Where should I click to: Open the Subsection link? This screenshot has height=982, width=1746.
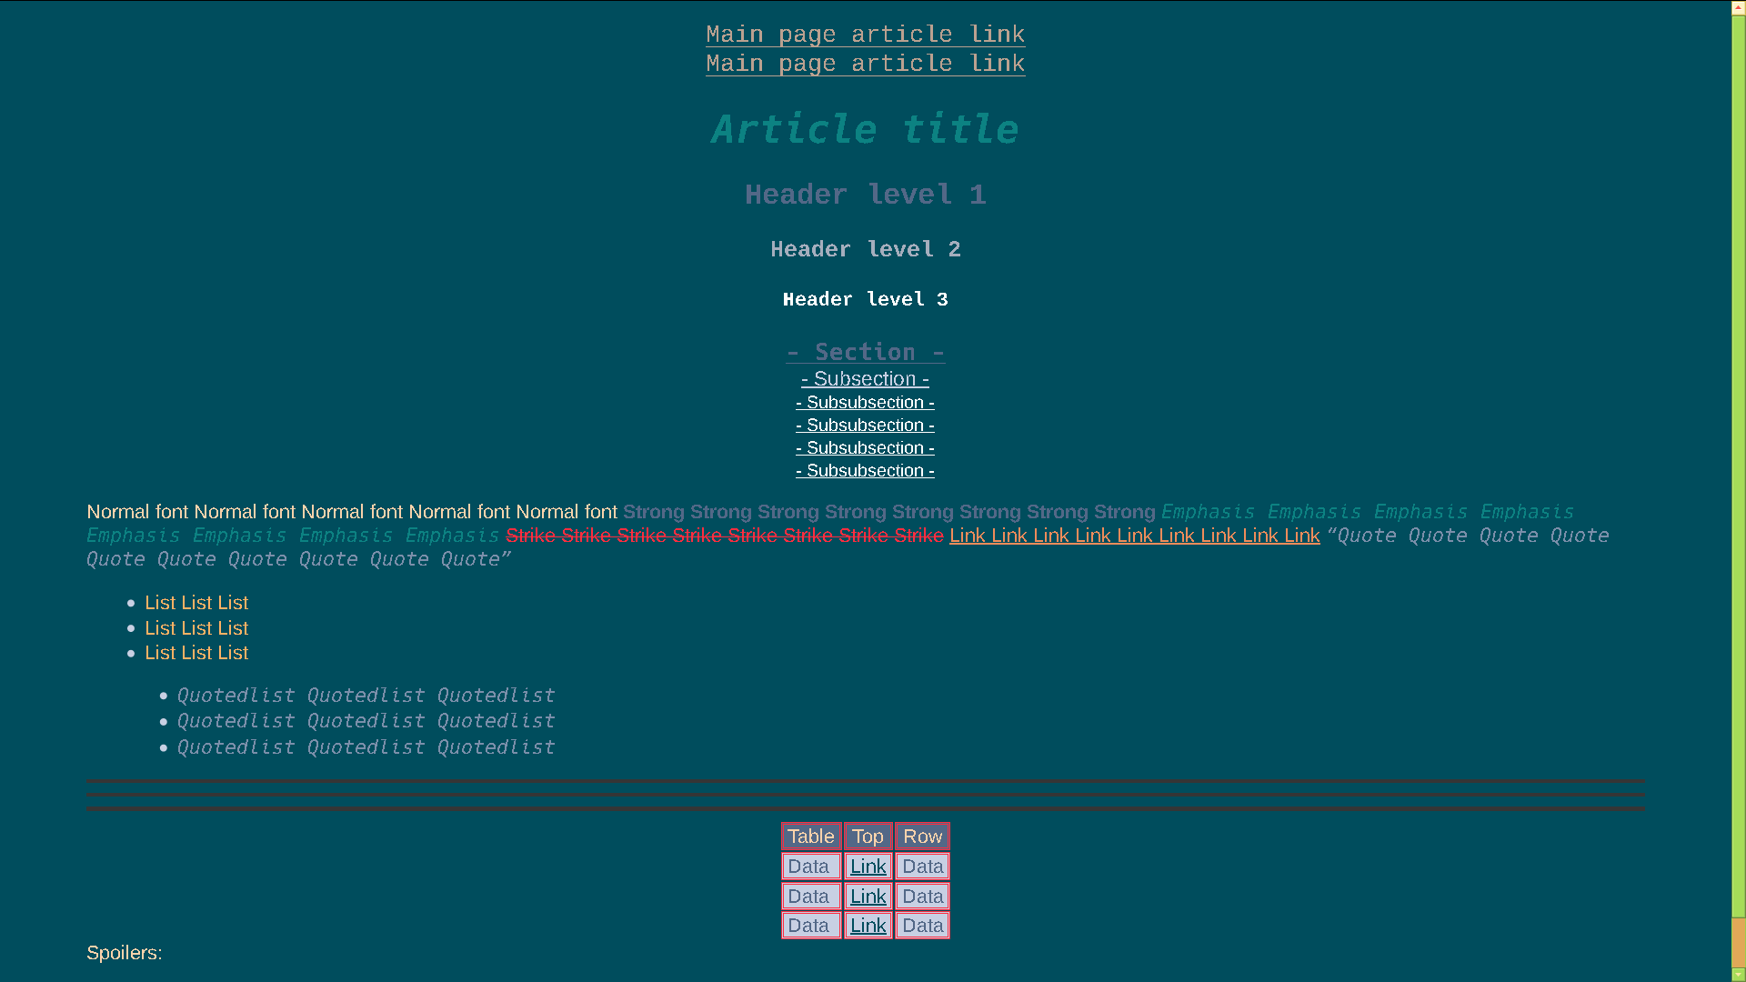click(x=865, y=378)
